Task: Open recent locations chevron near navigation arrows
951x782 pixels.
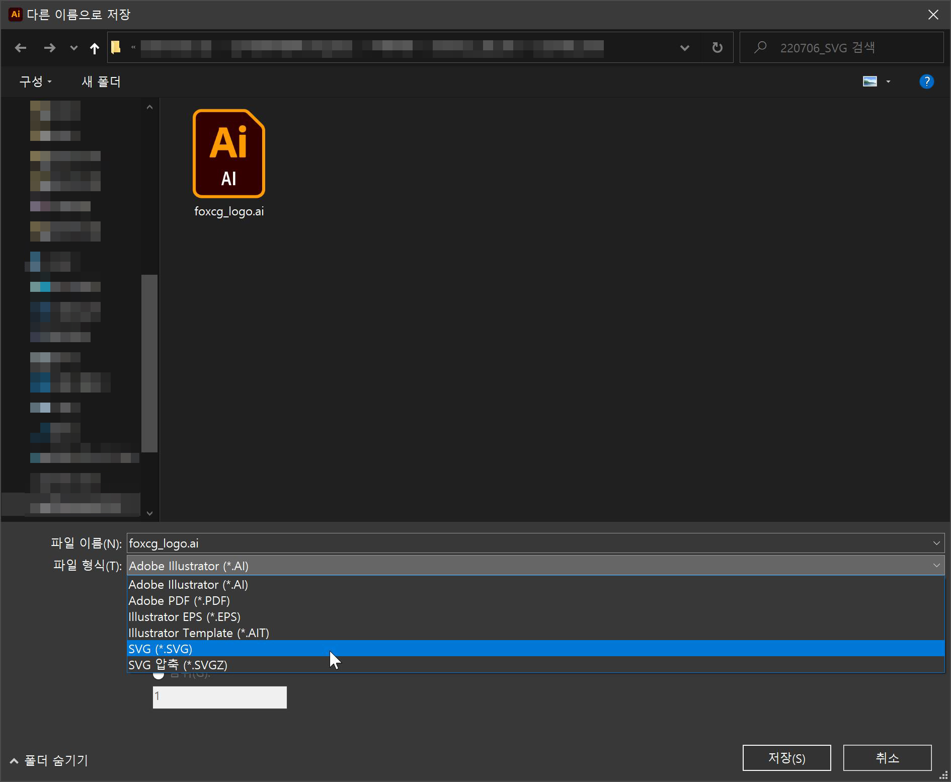Action: [x=74, y=48]
